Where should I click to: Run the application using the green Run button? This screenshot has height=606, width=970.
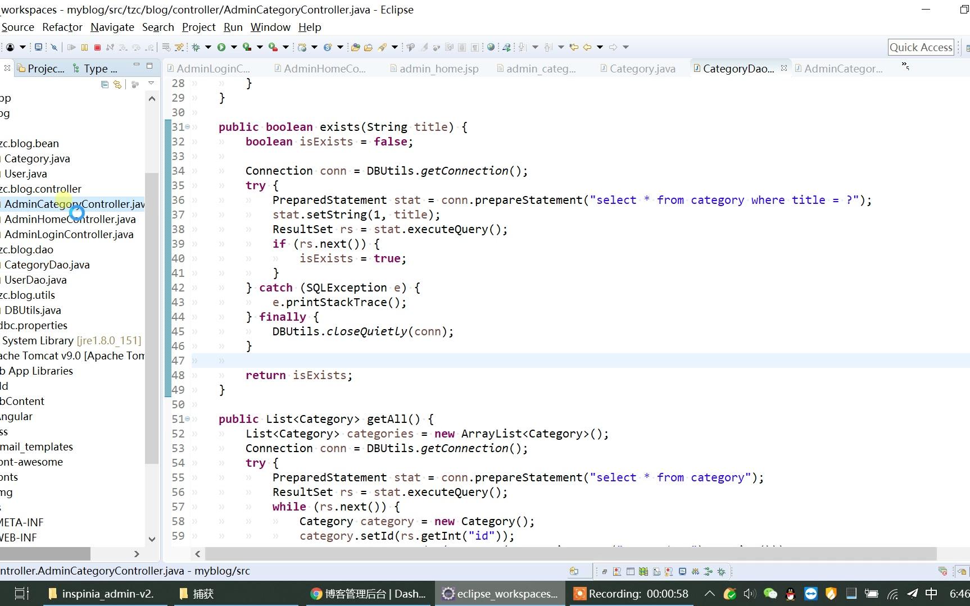point(221,47)
